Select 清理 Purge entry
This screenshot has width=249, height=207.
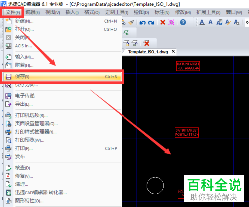[x=63, y=184]
